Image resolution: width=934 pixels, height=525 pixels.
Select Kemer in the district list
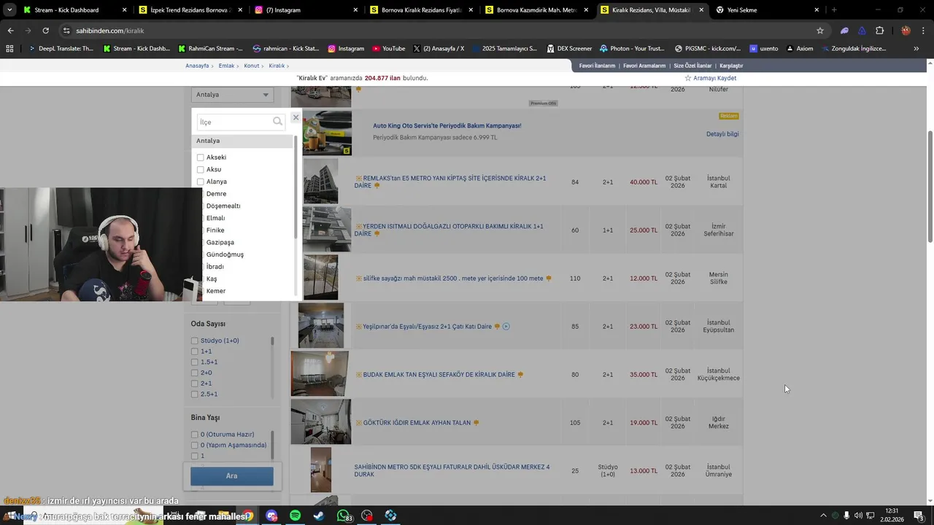click(216, 291)
